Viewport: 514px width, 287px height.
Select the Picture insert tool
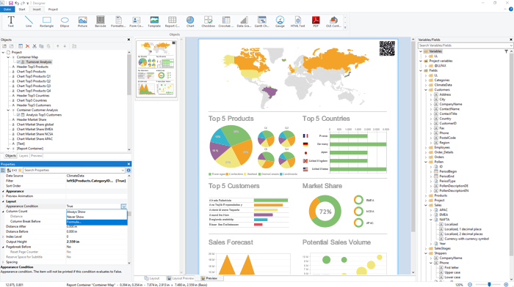pos(82,21)
